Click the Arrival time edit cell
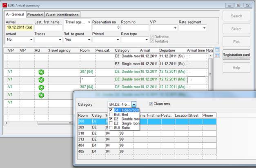Screen dimensions: 256x168 [x=196, y=80]
